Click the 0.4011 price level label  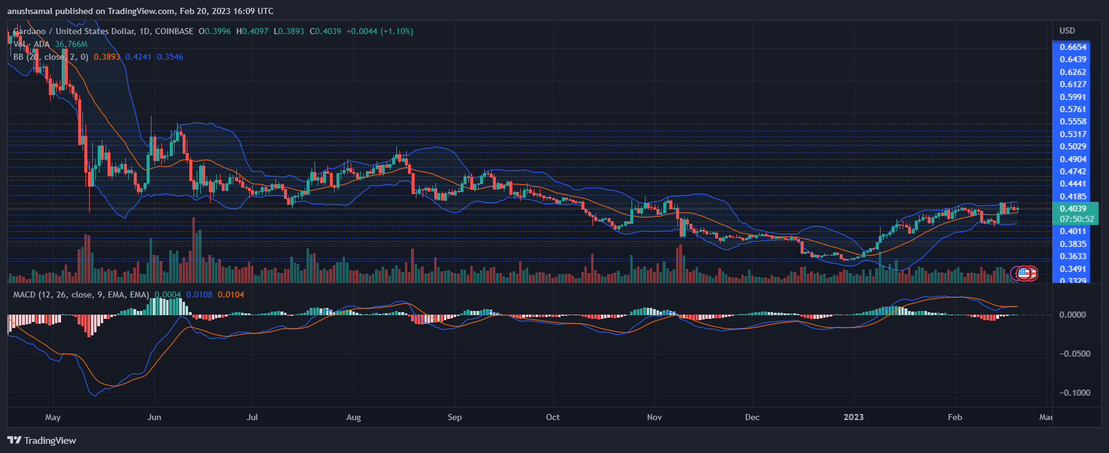[x=1073, y=231]
